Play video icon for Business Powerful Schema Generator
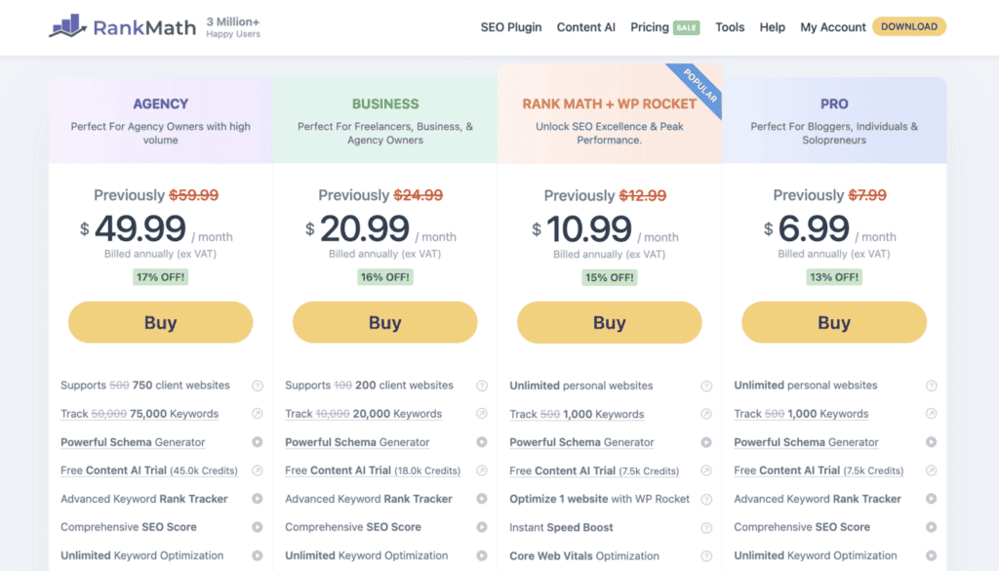999x571 pixels. (482, 442)
